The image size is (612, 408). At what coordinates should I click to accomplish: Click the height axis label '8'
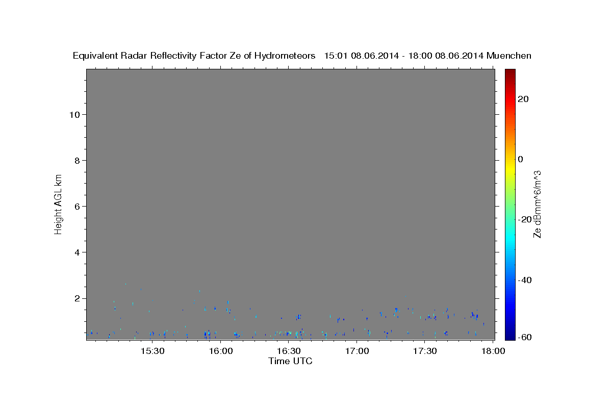click(x=76, y=160)
